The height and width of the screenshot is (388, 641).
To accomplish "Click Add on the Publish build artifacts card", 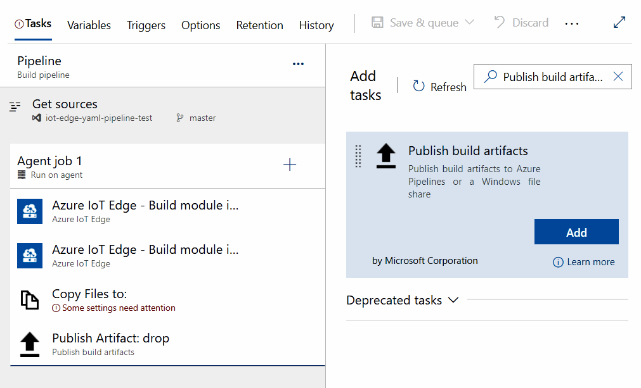I will pos(576,231).
